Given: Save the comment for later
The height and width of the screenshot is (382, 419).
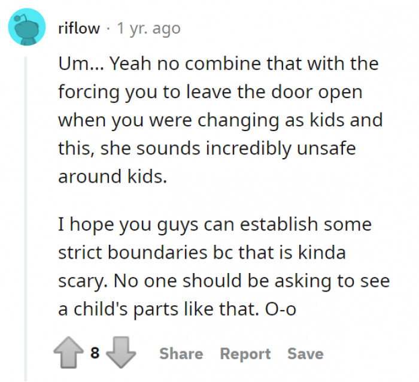Looking at the screenshot, I should (305, 354).
